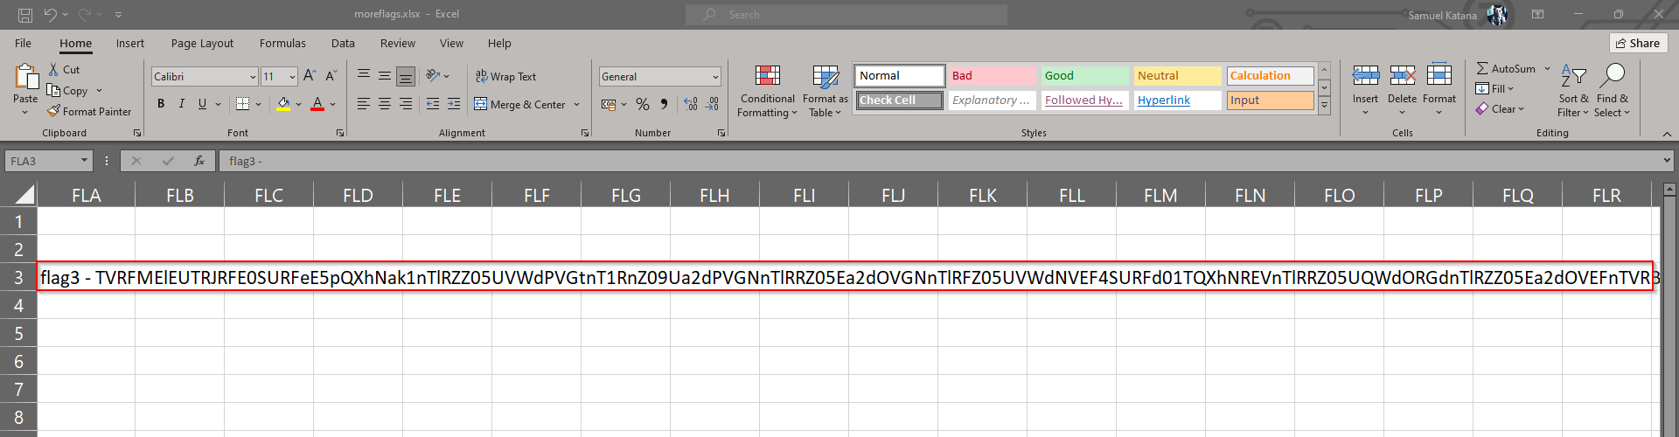The height and width of the screenshot is (437, 1679).
Task: Toggle Italic formatting
Action: [x=181, y=104]
